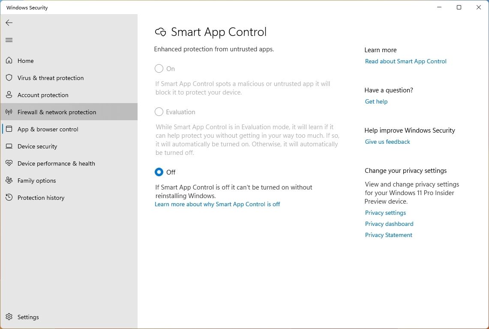Open Account protection via its person icon
489x329 pixels.
9,95
